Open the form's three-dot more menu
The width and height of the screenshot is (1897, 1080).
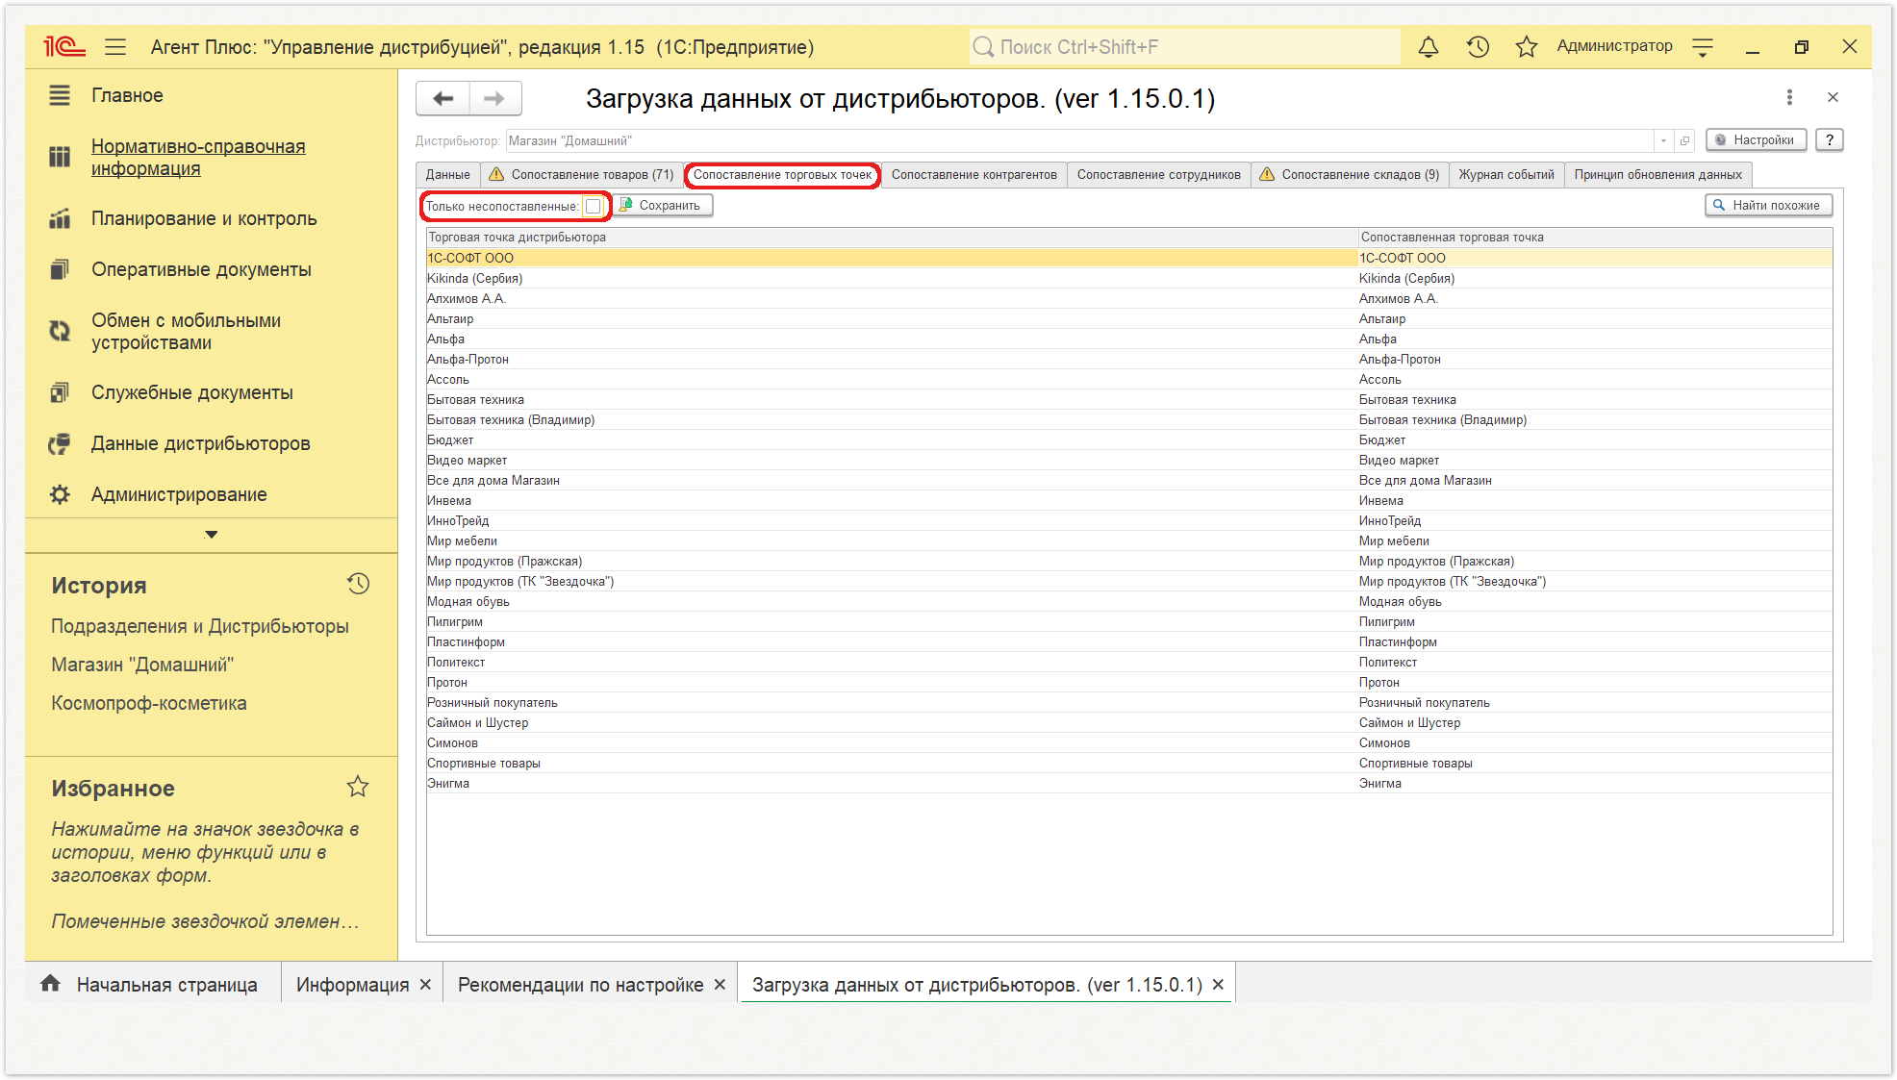[x=1789, y=97]
